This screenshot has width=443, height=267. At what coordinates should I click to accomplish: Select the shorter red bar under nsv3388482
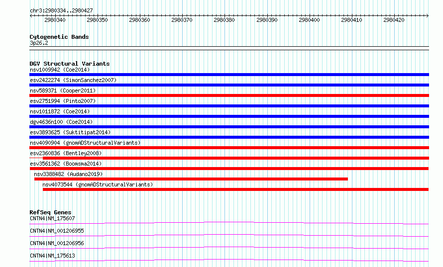click(x=191, y=179)
